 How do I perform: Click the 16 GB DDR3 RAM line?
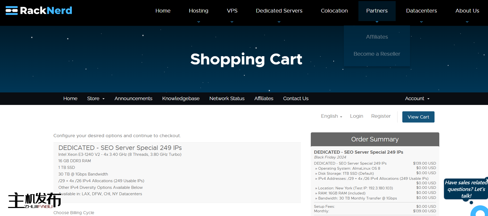pyautogui.click(x=75, y=161)
